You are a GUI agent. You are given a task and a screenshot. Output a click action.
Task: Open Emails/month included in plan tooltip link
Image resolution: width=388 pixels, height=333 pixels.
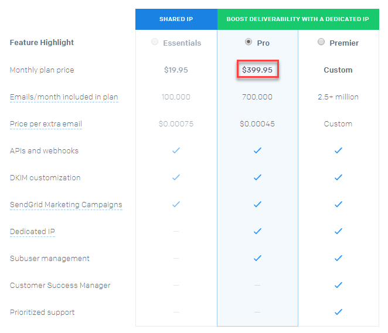[64, 97]
